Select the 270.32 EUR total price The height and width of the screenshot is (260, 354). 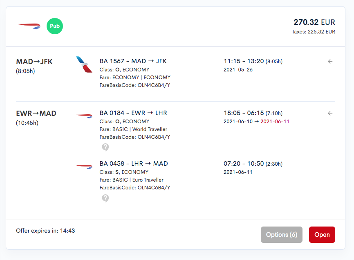[x=314, y=22]
